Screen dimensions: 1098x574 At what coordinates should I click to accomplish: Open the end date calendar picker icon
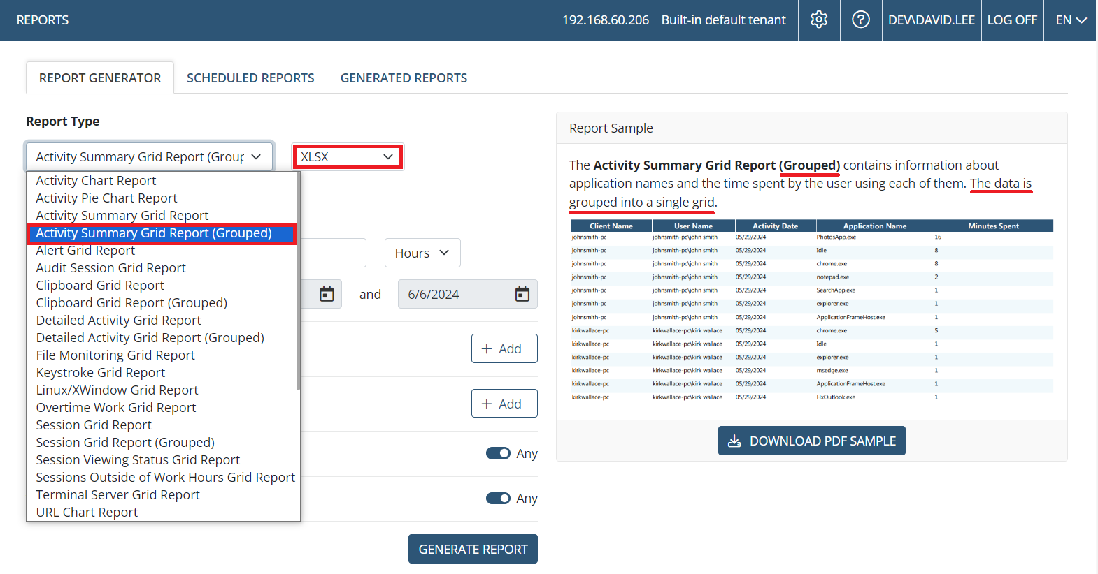pos(522,294)
